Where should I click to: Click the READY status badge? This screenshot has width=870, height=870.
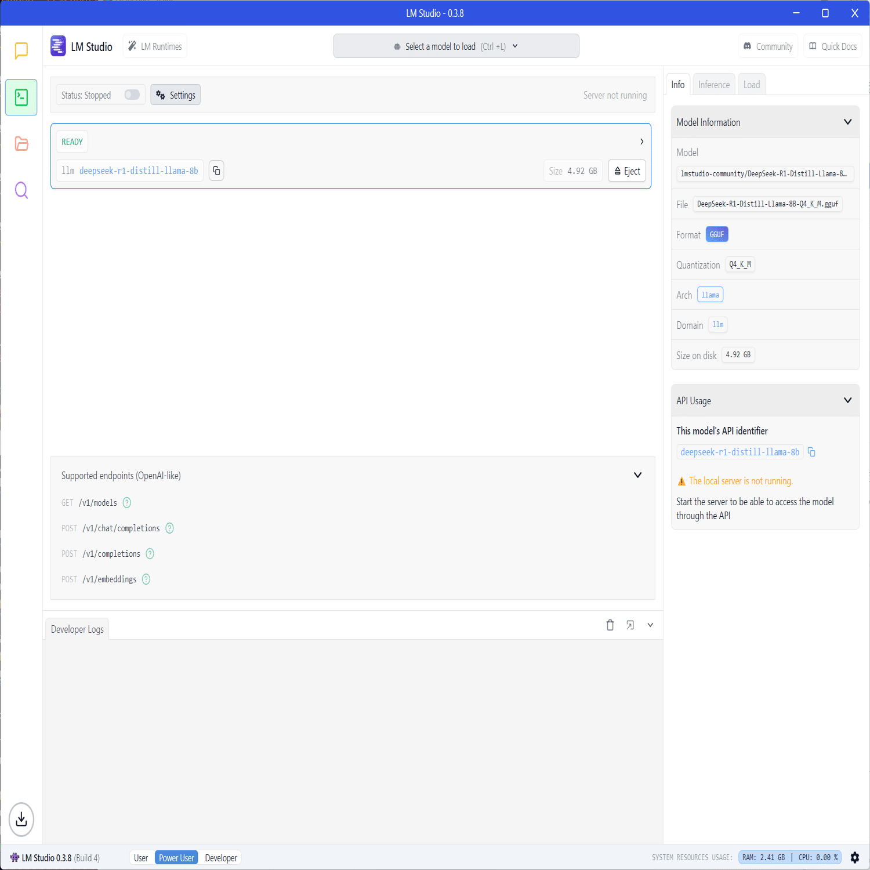point(72,142)
